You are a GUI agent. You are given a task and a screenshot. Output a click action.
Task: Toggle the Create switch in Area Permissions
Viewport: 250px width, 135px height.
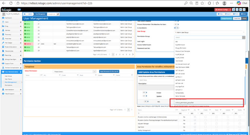(x=145, y=92)
